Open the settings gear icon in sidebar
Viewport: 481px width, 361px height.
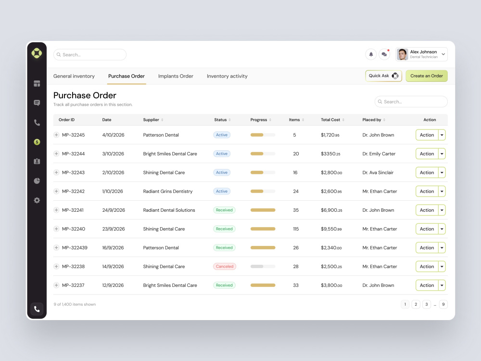(37, 200)
